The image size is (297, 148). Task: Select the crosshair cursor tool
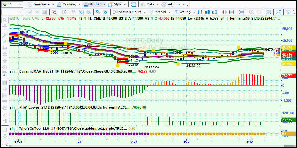click(5, 27)
